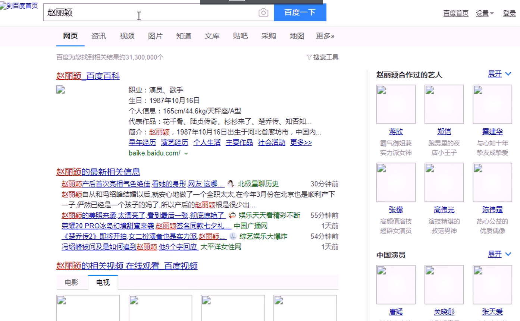Open the 社会活动 sublink
The width and height of the screenshot is (520, 321).
click(x=272, y=142)
